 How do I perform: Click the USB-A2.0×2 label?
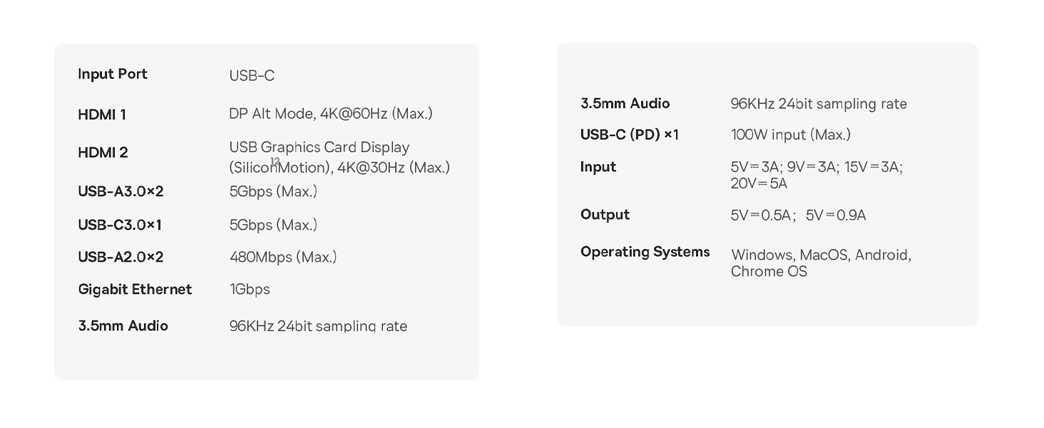tap(121, 258)
